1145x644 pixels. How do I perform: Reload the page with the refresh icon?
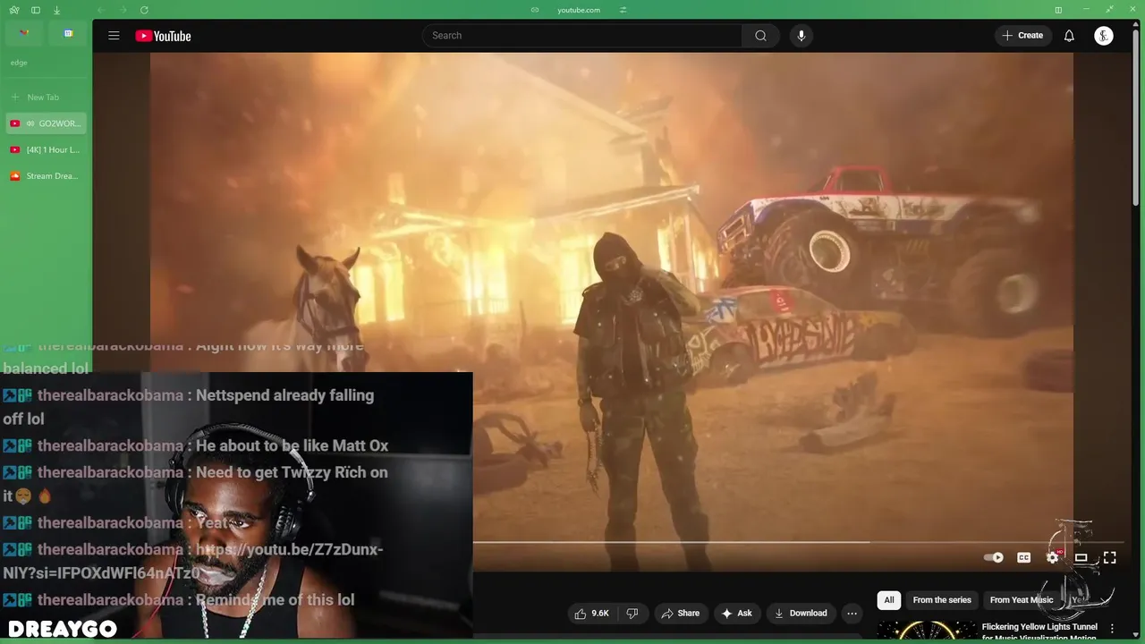pos(144,10)
